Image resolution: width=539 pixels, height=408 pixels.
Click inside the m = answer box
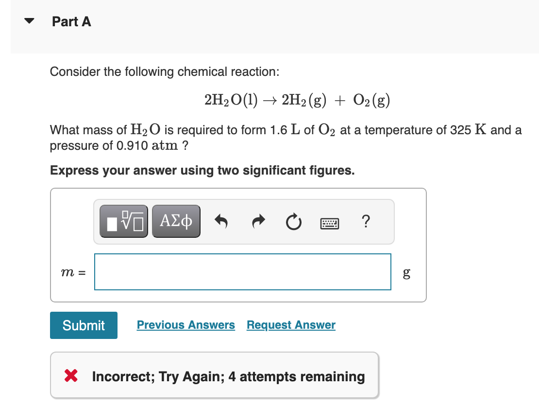coord(243,271)
